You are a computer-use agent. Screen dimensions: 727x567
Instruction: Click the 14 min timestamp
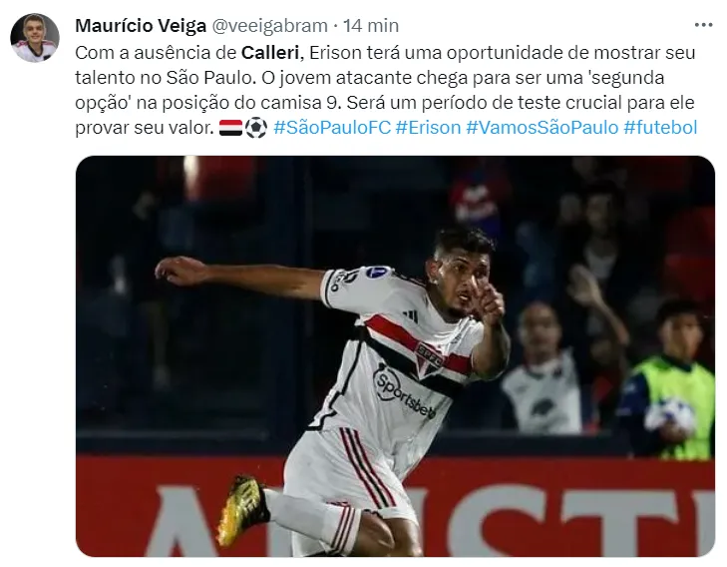pyautogui.click(x=370, y=26)
